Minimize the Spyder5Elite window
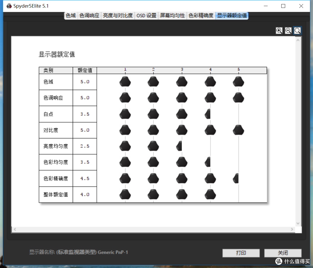This screenshot has height=268, width=313. click(266, 6)
